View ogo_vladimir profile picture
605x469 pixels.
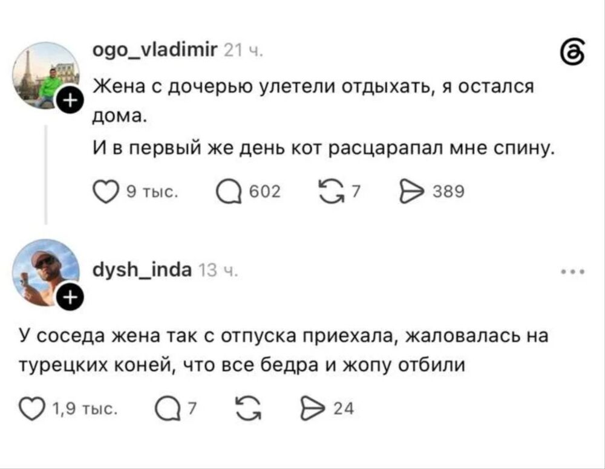pos(46,76)
